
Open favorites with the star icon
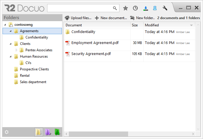(x=125, y=8)
